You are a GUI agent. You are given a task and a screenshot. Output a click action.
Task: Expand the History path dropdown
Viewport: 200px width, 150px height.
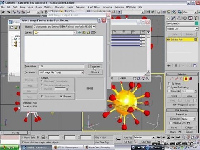[x=94, y=27]
